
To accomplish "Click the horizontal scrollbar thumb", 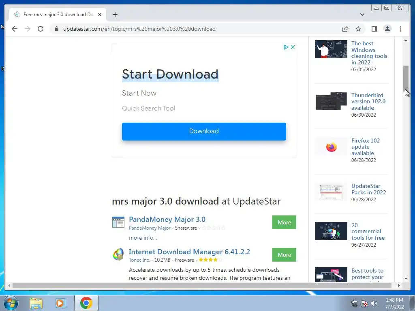I will 202,285.
